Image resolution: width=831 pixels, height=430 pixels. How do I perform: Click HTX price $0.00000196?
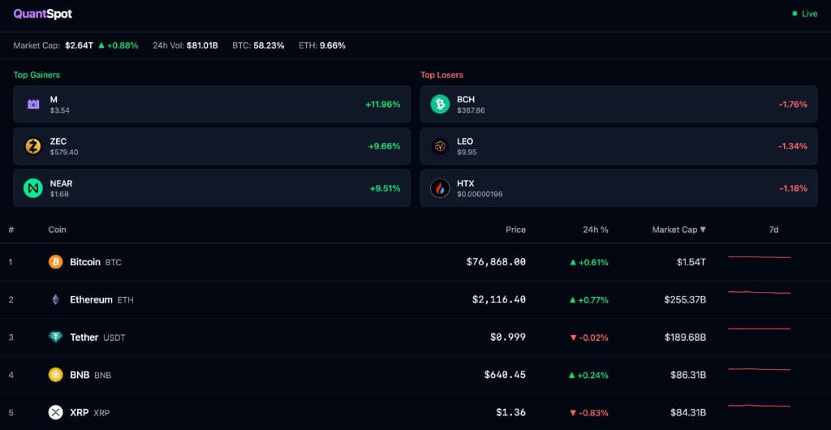[x=480, y=195]
